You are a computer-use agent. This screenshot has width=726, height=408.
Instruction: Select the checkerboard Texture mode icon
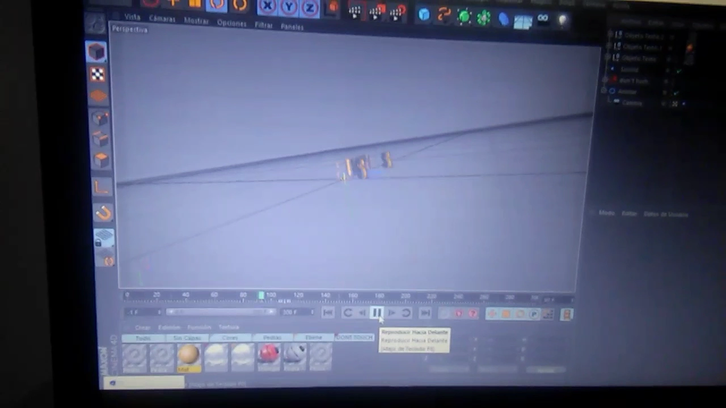(x=98, y=74)
